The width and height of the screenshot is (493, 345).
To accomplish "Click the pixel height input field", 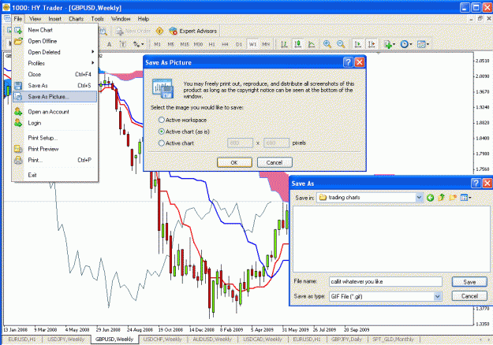I will pos(276,143).
